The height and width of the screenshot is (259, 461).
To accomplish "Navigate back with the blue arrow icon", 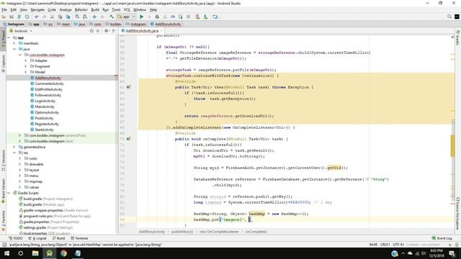I will (x=94, y=17).
